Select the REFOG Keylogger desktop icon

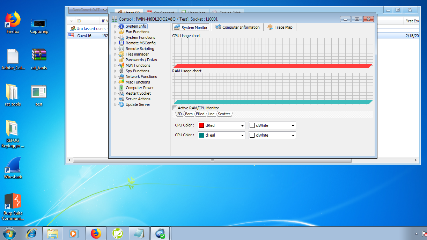coord(13,134)
